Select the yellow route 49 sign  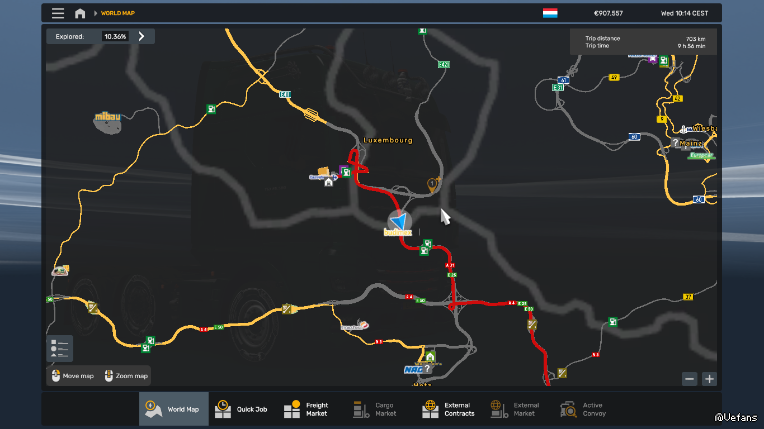click(x=614, y=78)
